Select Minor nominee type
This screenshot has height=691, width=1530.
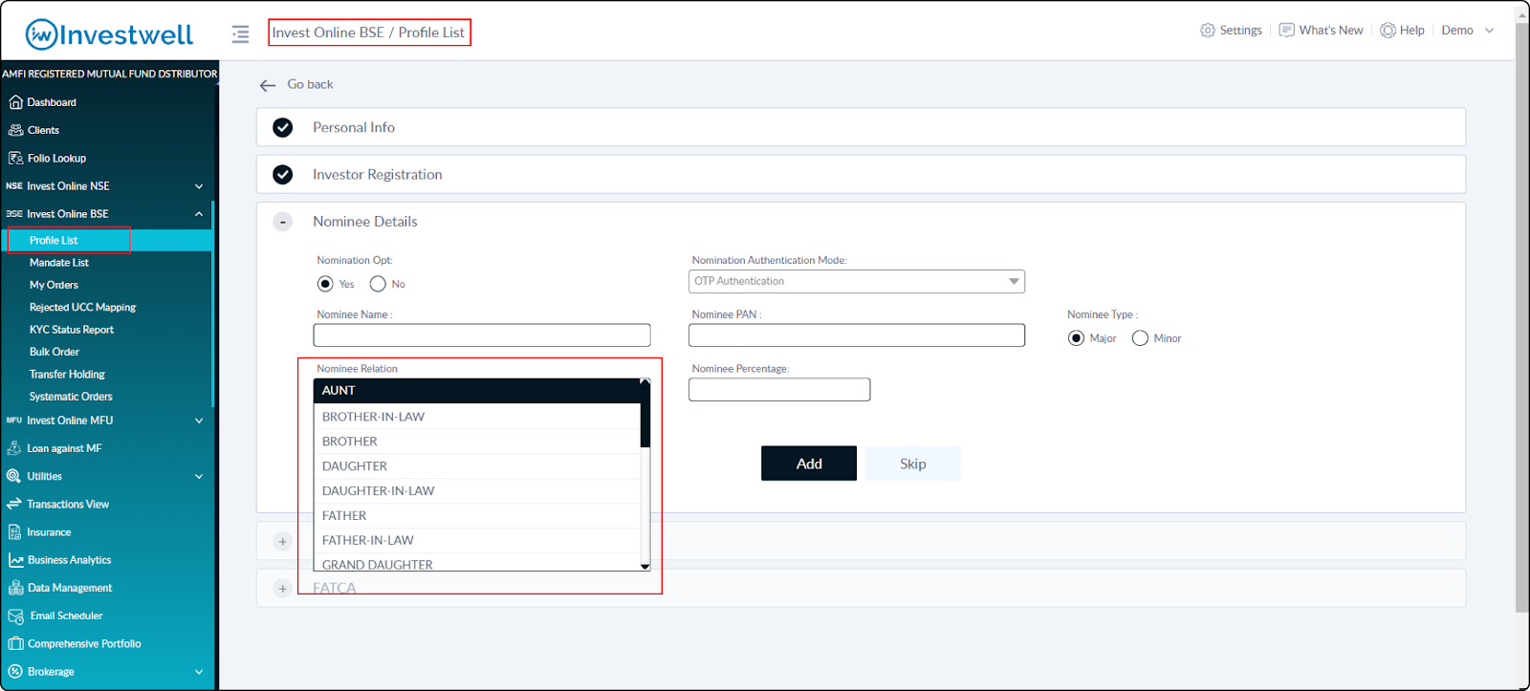(x=1140, y=338)
